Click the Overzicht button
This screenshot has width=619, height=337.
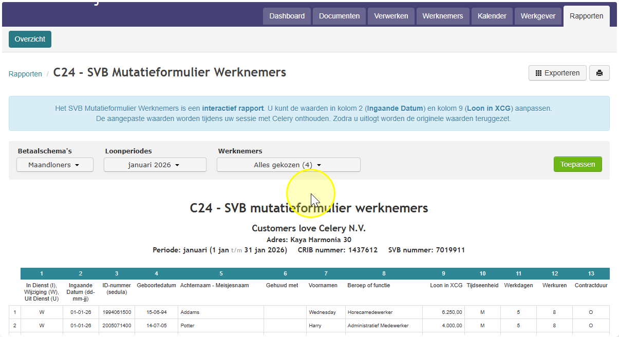coord(30,39)
